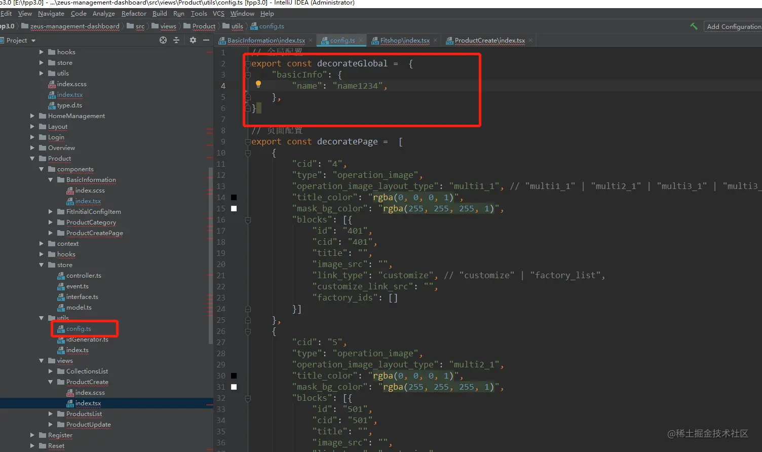Click the white color swatch on line 15
The height and width of the screenshot is (452, 762).
(234, 209)
